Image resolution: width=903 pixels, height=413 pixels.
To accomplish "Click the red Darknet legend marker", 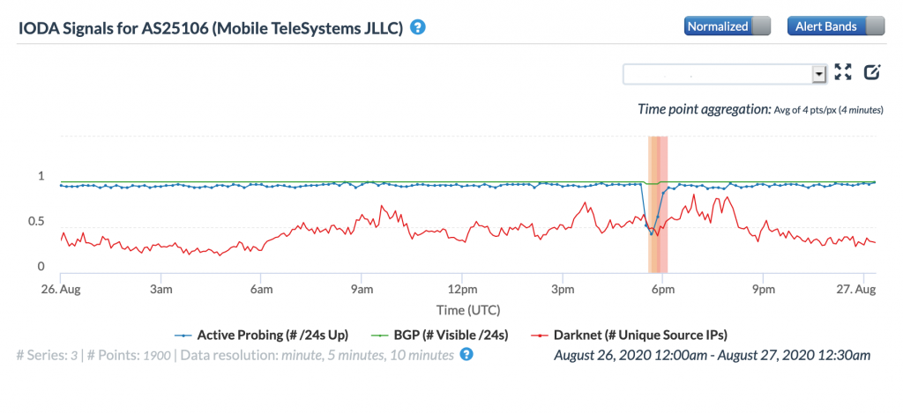I will [541, 335].
